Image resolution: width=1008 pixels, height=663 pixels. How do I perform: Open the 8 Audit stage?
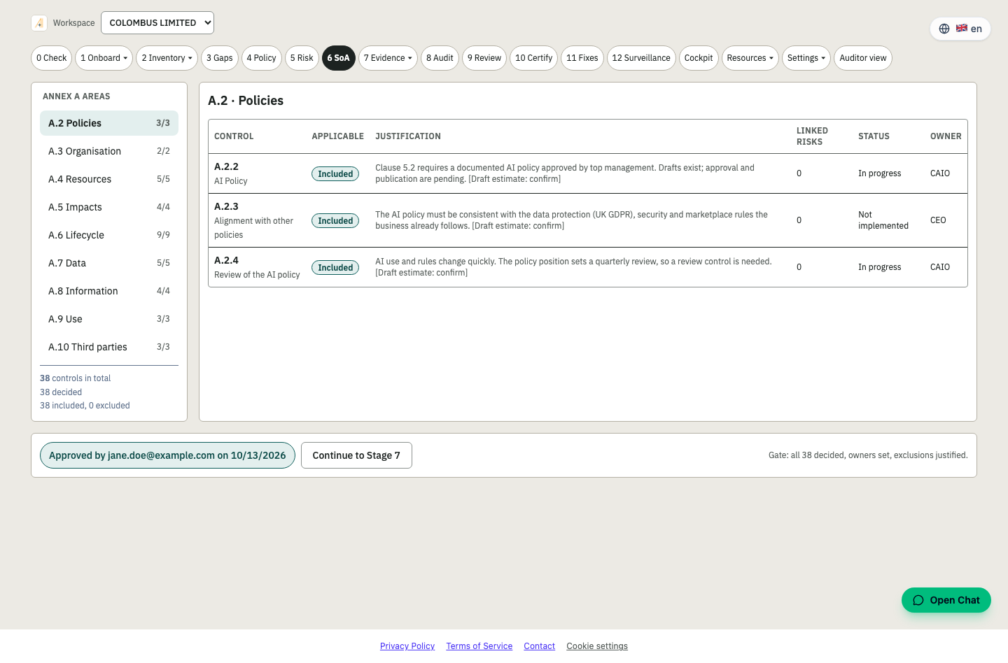coord(440,58)
